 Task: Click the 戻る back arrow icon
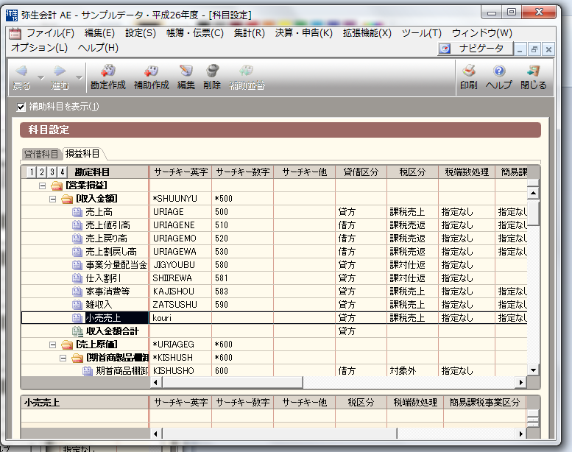[22, 71]
